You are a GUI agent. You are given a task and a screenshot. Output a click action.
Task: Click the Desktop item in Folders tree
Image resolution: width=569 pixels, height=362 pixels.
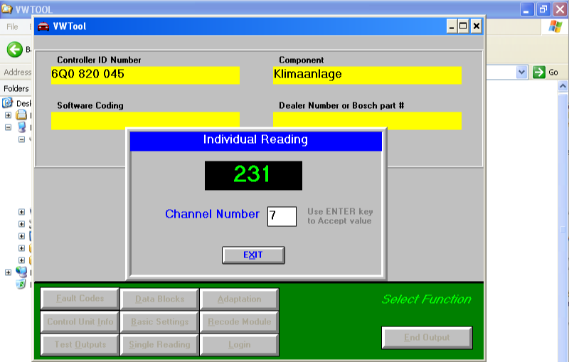[x=23, y=103]
